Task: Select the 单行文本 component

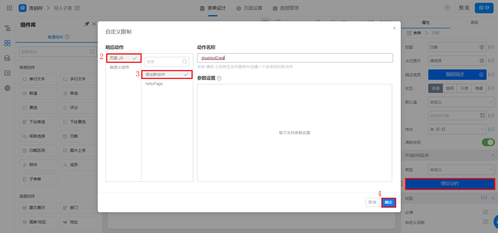Action: [38, 79]
